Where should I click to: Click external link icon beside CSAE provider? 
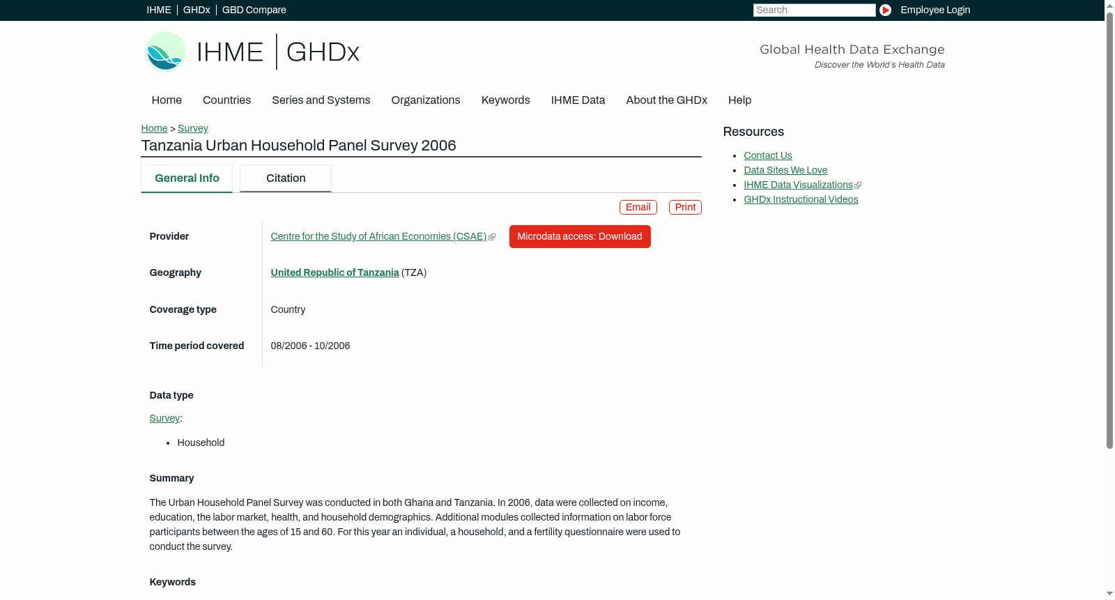coord(492,237)
